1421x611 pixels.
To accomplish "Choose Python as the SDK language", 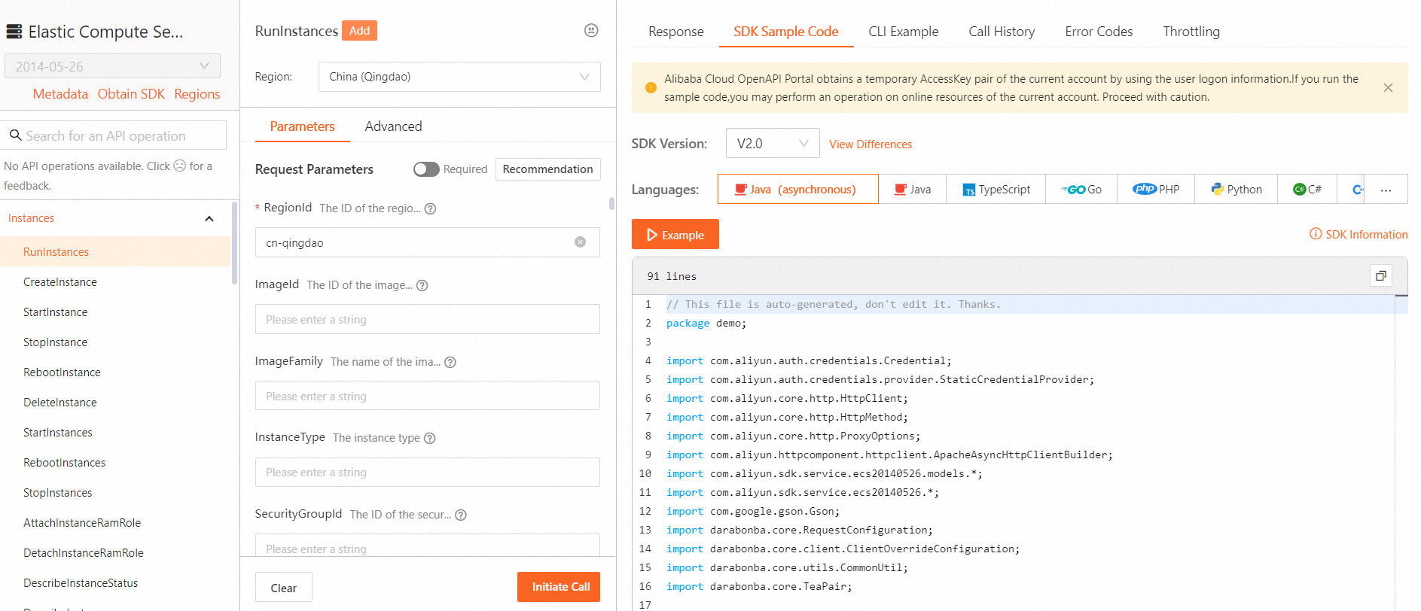I will click(1236, 190).
